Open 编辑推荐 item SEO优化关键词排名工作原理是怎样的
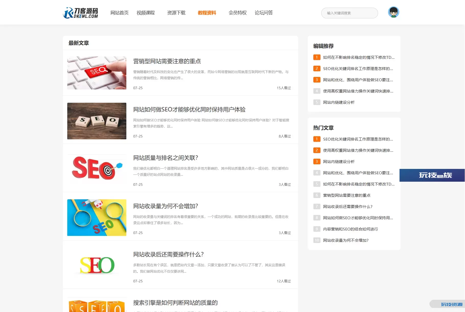465x312 pixels. click(358, 68)
